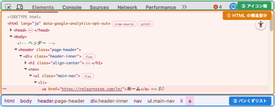Open the blue AI assistance icon

pos(233,7)
